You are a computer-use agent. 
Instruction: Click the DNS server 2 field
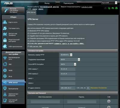pyautogui.click(x=68, y=74)
